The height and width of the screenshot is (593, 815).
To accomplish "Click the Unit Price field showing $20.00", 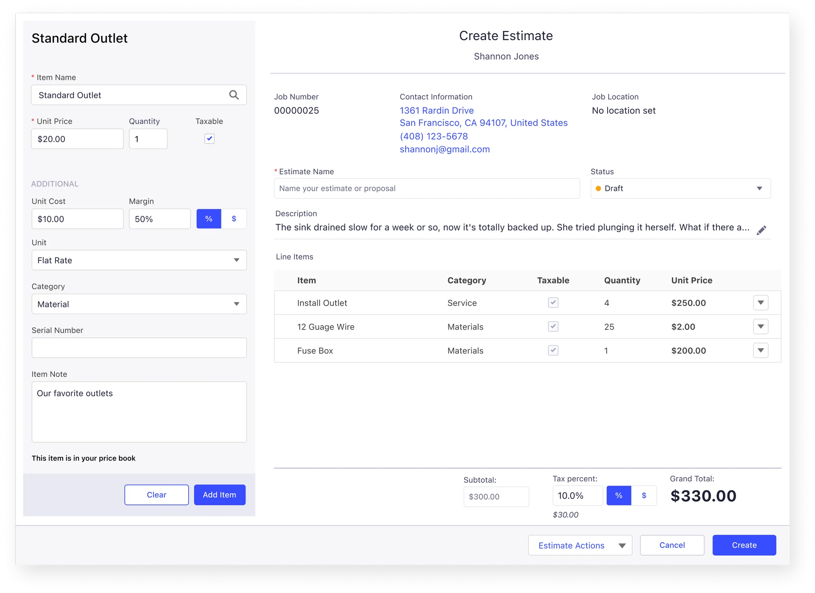I will point(77,139).
